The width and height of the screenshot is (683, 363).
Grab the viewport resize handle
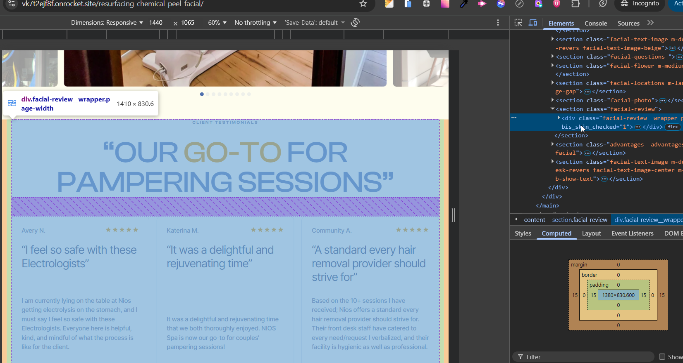point(454,215)
